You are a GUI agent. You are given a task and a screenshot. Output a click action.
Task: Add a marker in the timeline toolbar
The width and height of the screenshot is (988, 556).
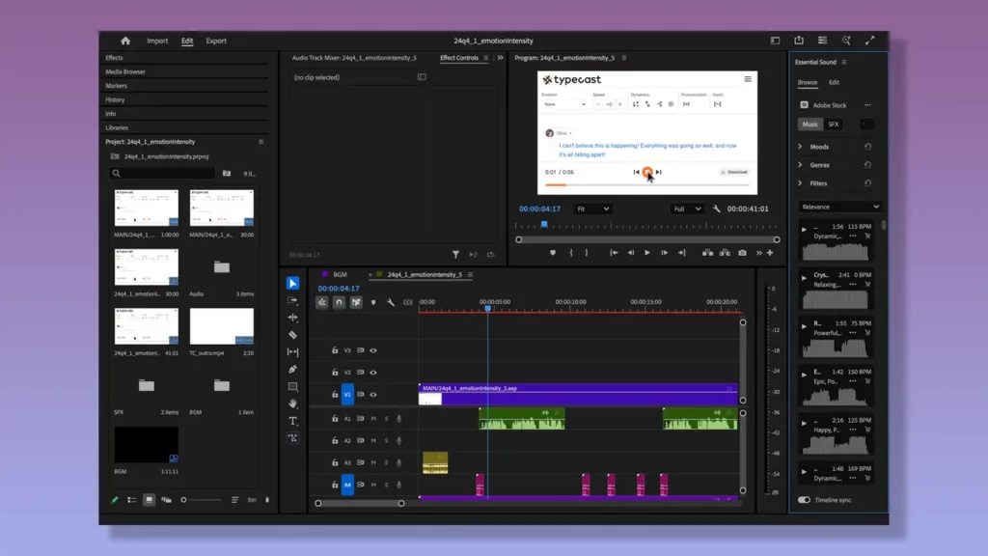point(373,302)
